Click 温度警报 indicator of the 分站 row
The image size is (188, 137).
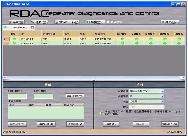[x=151, y=43]
